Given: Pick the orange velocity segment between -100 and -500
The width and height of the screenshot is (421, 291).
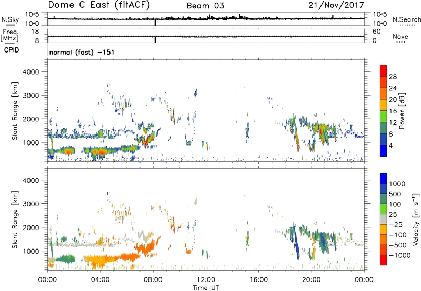Looking at the screenshot, I should (x=384, y=240).
